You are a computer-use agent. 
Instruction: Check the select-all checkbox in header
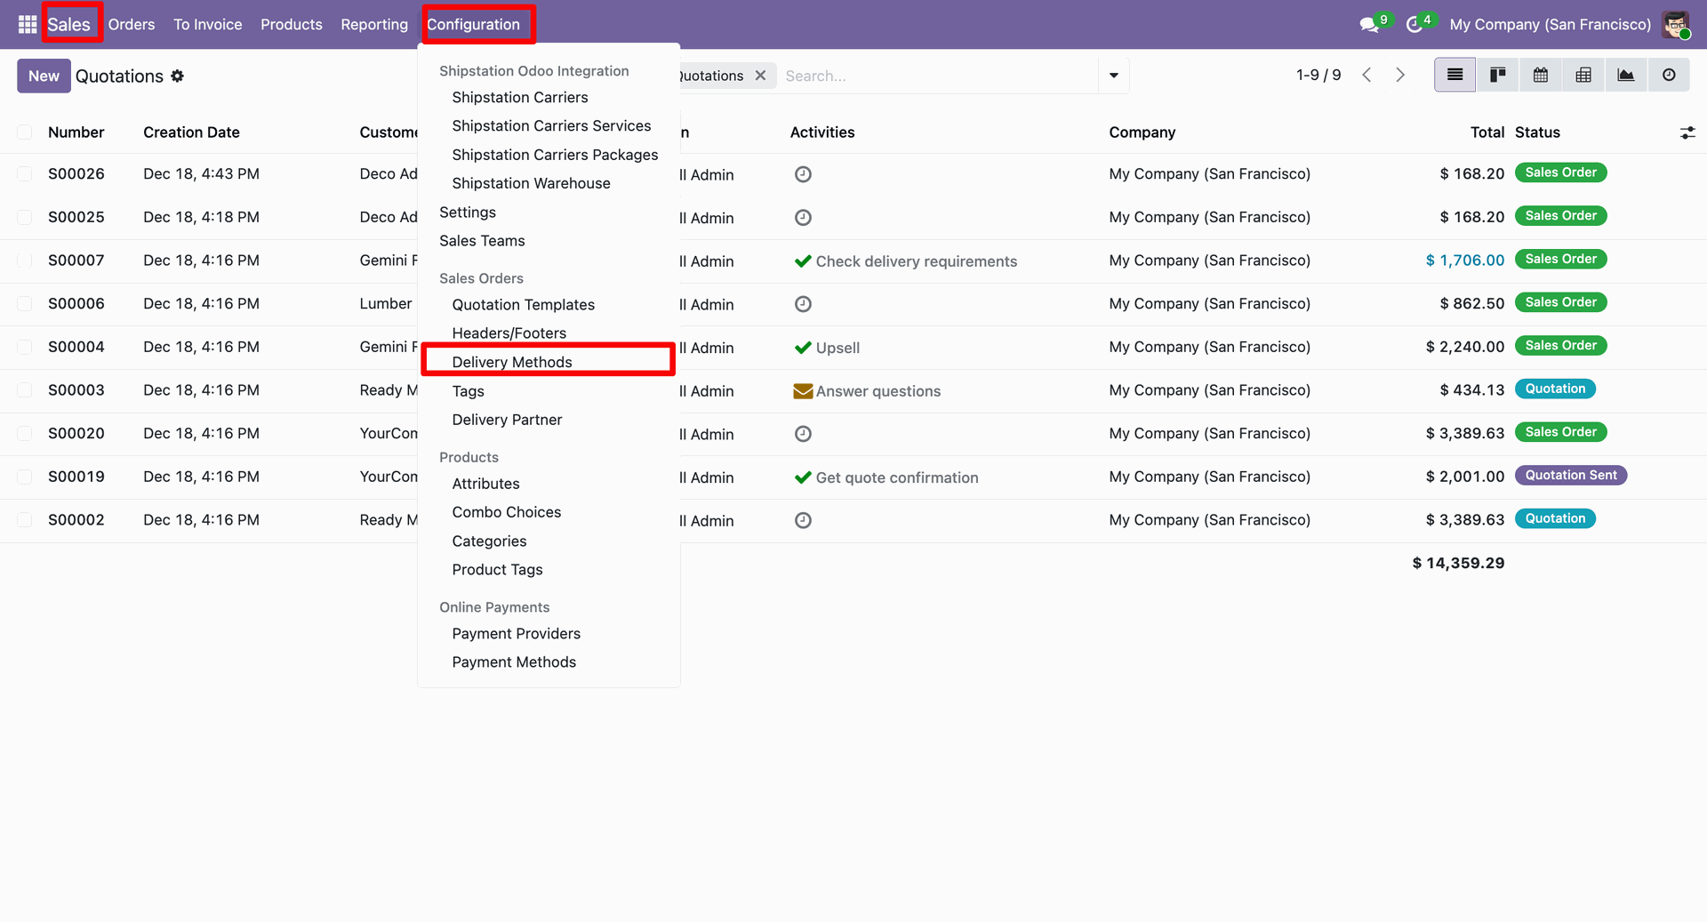[25, 132]
